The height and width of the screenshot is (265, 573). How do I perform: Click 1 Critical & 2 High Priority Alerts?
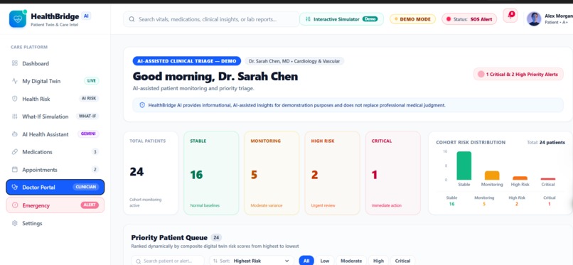(518, 75)
